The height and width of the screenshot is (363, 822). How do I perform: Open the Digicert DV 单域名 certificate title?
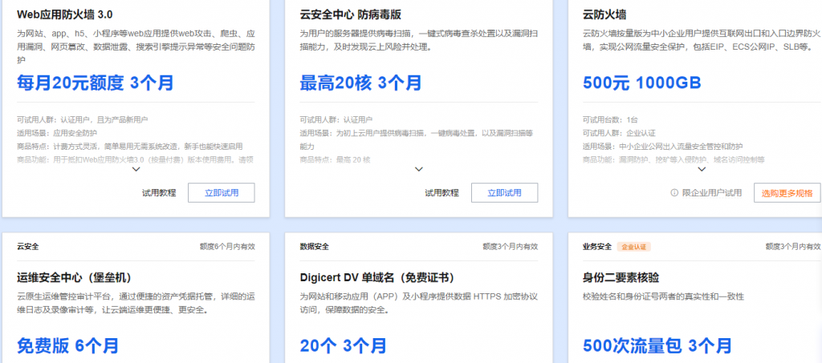(x=377, y=278)
